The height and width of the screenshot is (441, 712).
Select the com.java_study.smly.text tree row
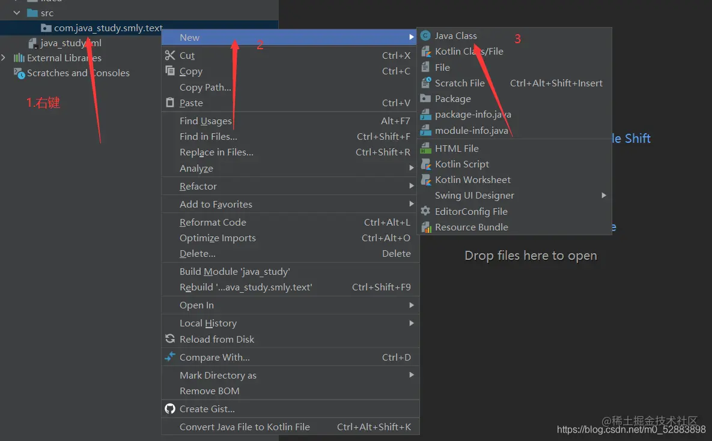tap(139, 28)
